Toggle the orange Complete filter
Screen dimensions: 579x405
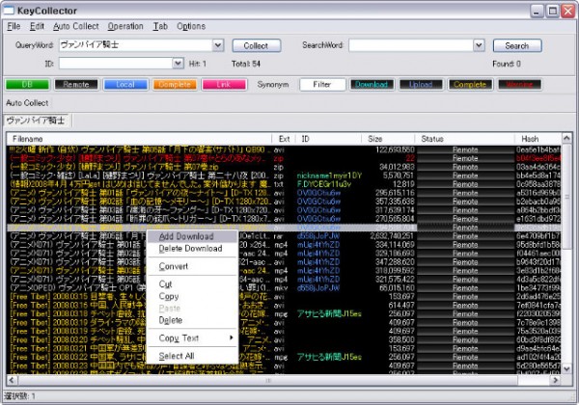click(175, 85)
